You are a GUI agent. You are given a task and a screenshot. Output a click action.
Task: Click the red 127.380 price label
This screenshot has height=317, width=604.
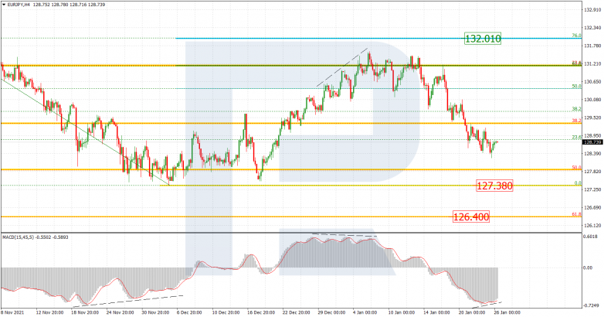pyautogui.click(x=494, y=186)
